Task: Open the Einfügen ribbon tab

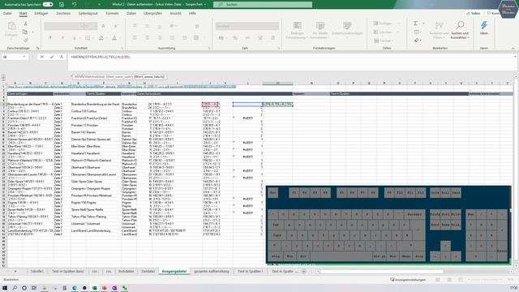Action: tap(41, 14)
